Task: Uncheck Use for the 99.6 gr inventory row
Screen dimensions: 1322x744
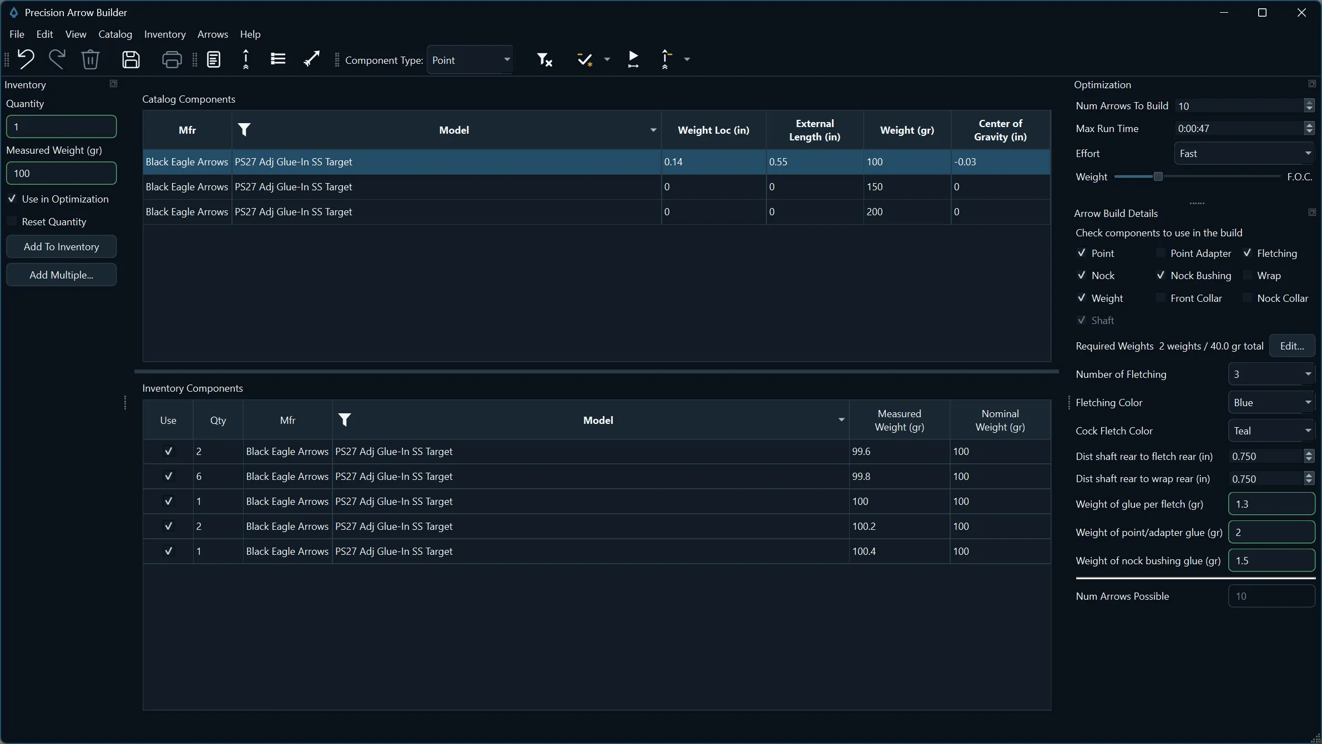Action: 168,451
